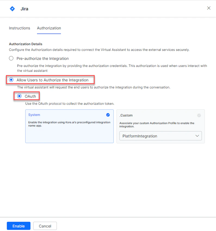Click the gray checkmark on the Custom card
Screen dimensions: 216x231
click(199, 115)
